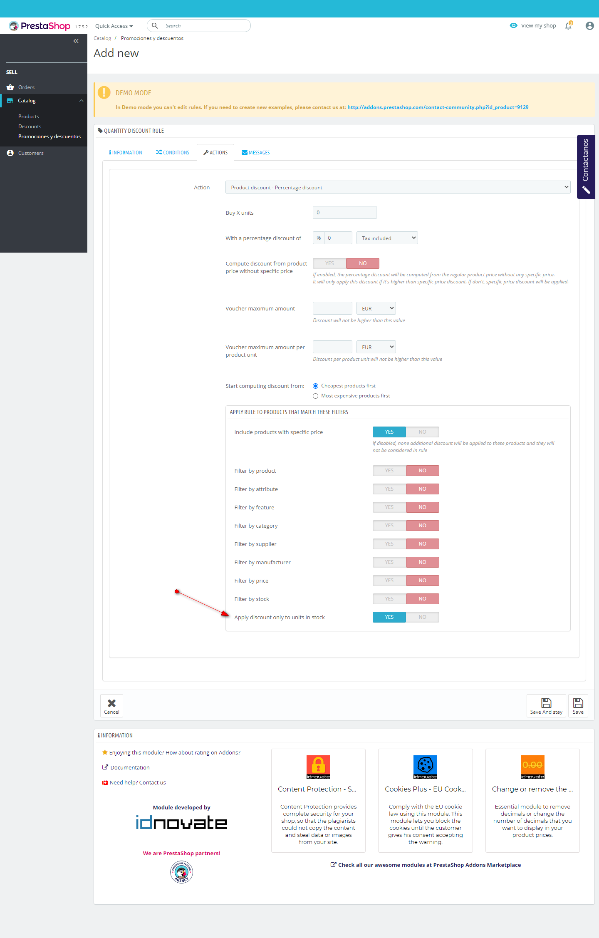
Task: Click the Buy X units input field
Action: (344, 213)
